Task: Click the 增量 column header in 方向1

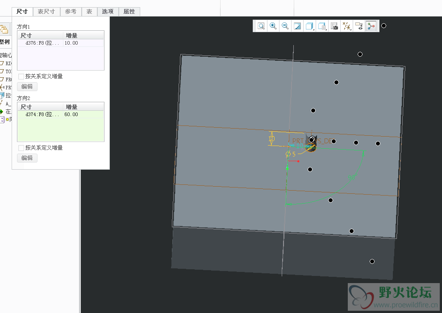Action: [83, 36]
